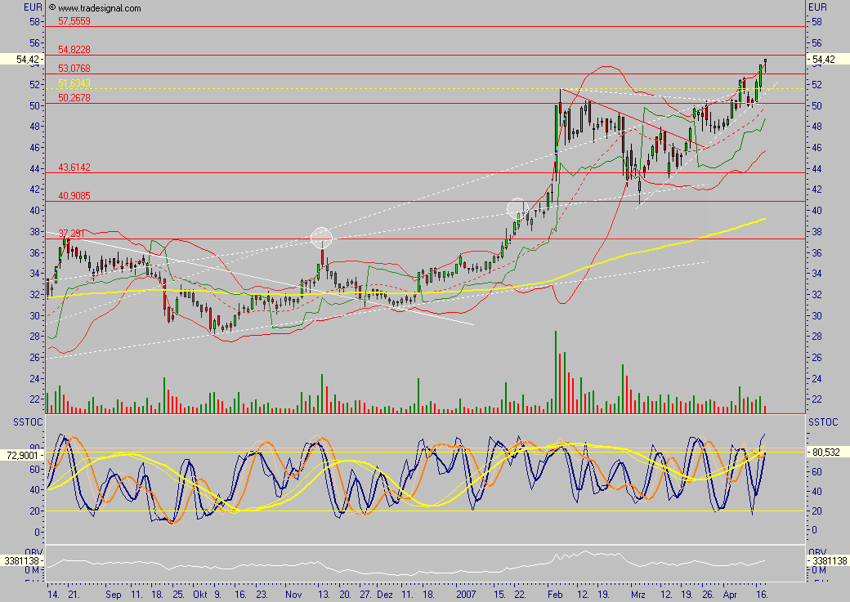The image size is (850, 602).
Task: Click the 37,291 price level label
Action: pyautogui.click(x=71, y=234)
